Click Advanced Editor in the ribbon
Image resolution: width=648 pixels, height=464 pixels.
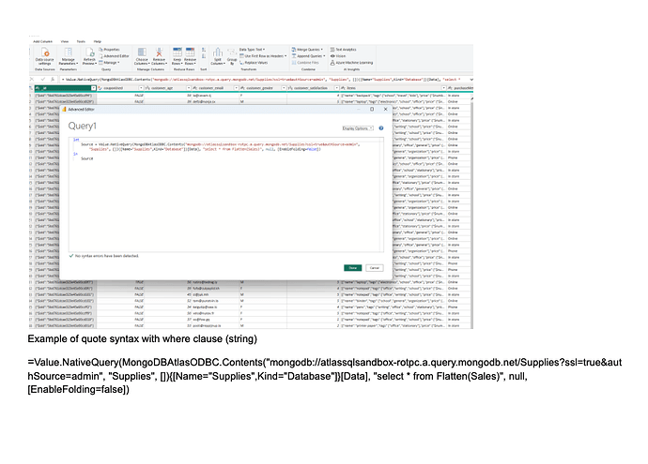[x=114, y=56]
